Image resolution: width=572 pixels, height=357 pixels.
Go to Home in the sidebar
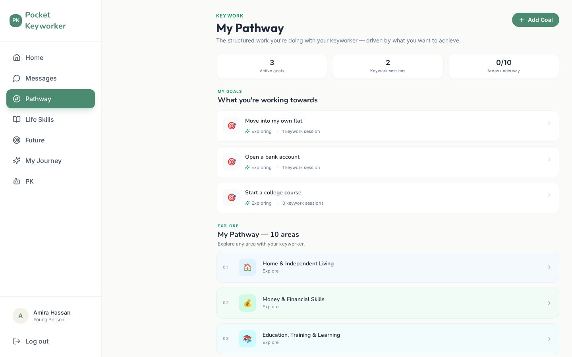[x=50, y=58]
